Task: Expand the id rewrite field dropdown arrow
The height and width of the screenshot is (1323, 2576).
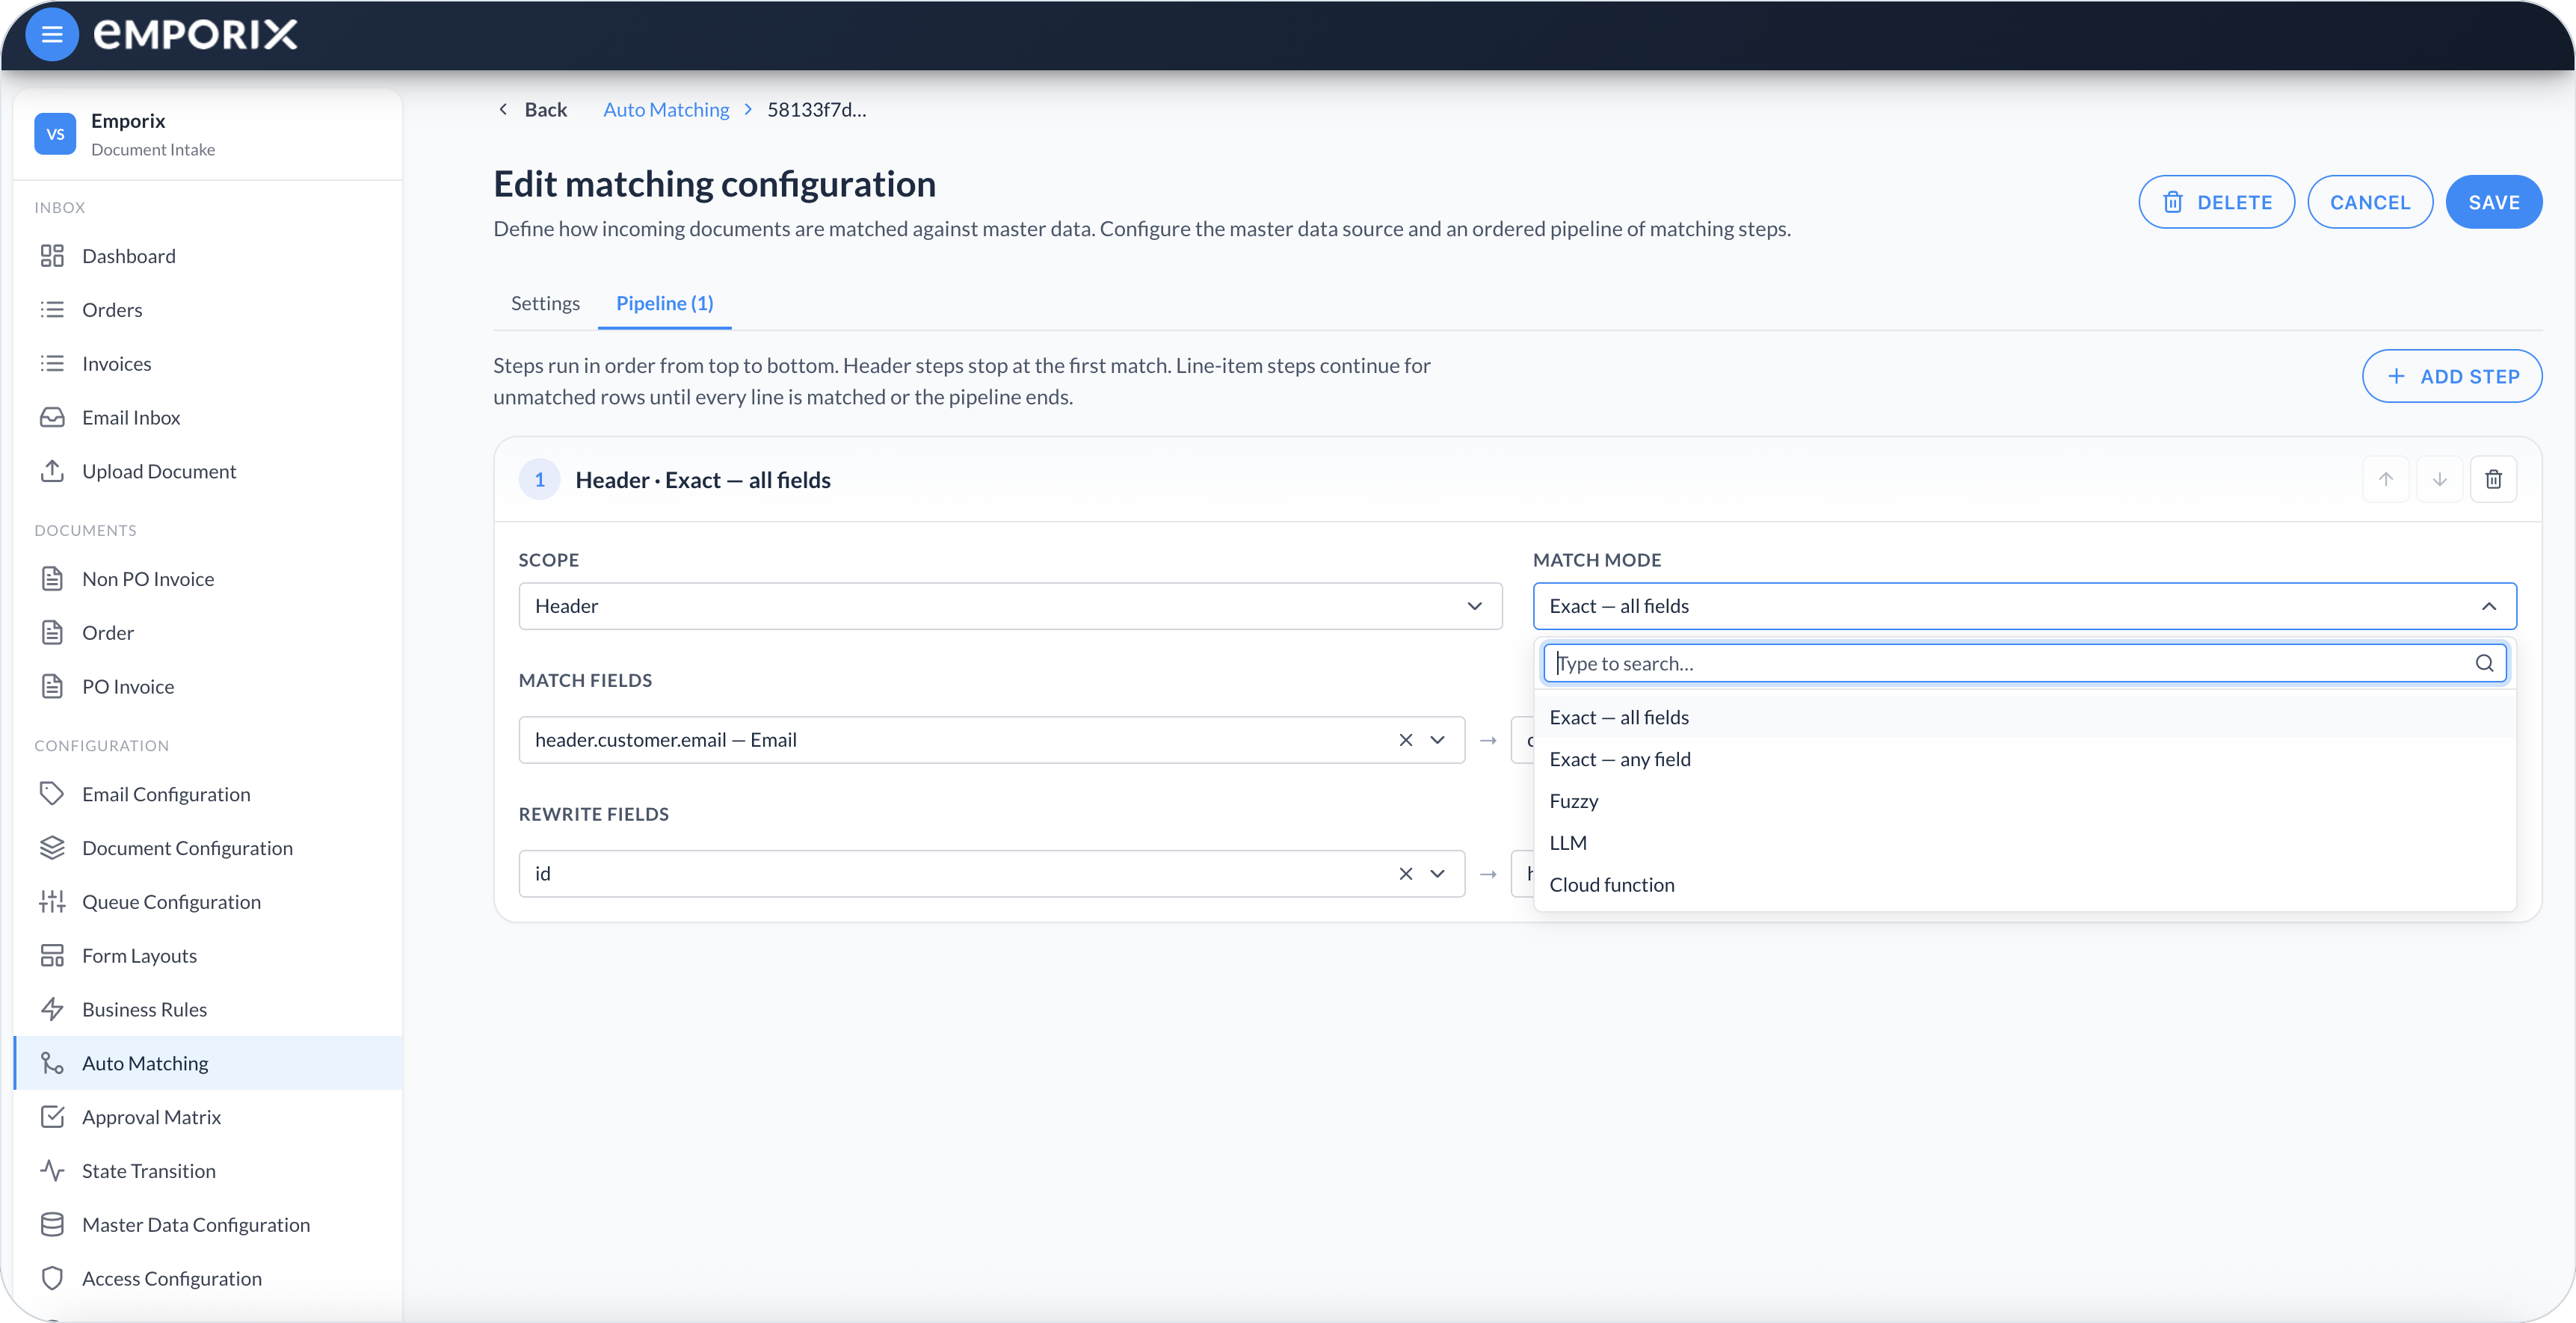Action: [x=1438, y=874]
